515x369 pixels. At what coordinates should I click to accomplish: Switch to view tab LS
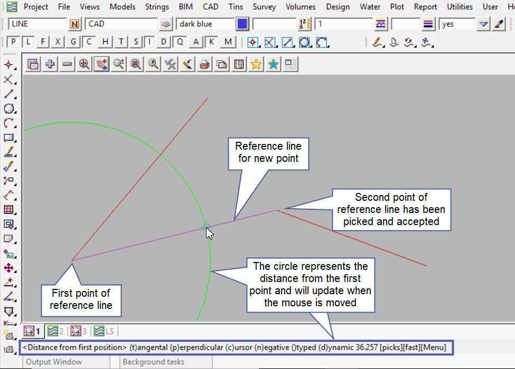click(105, 331)
